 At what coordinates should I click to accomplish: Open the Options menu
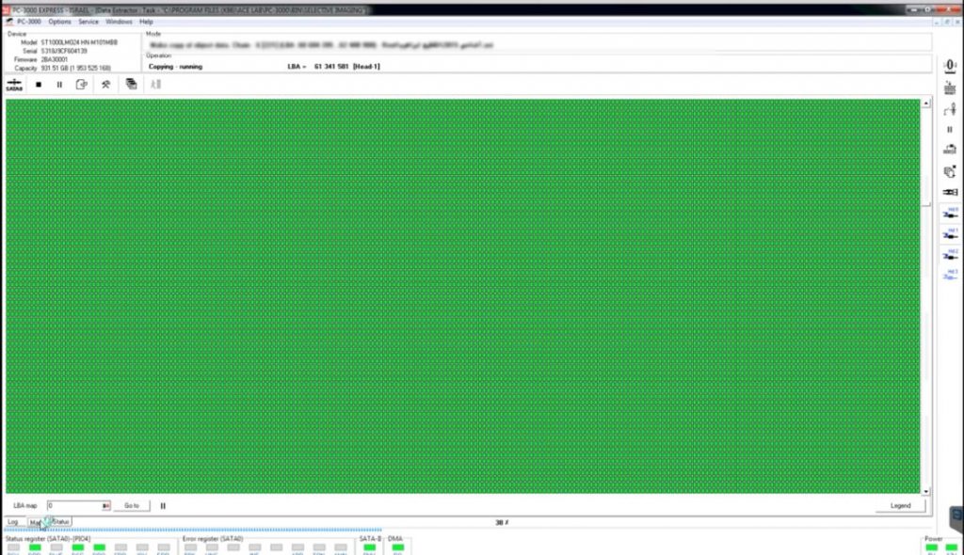pyautogui.click(x=59, y=21)
